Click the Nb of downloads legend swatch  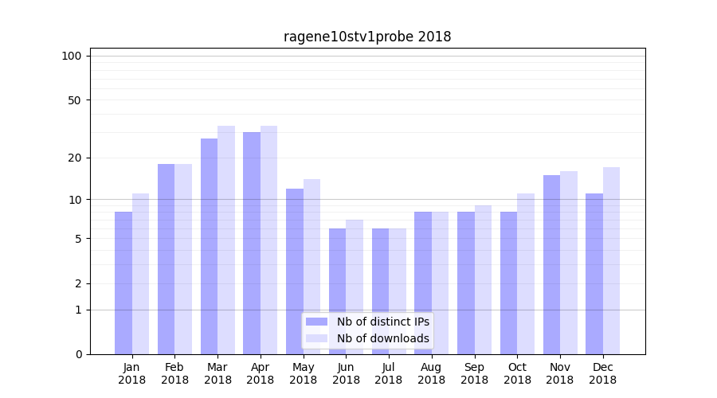pyautogui.click(x=316, y=338)
